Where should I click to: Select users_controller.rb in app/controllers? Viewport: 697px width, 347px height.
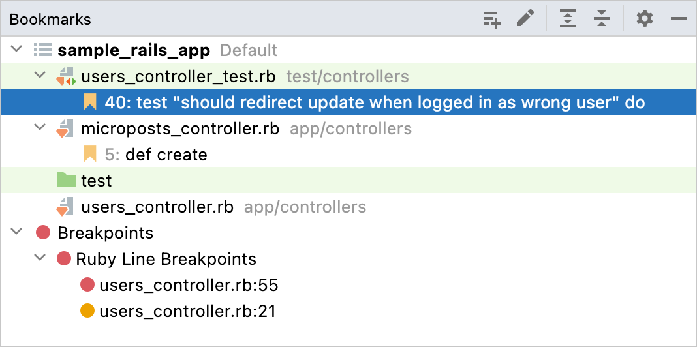(x=157, y=207)
